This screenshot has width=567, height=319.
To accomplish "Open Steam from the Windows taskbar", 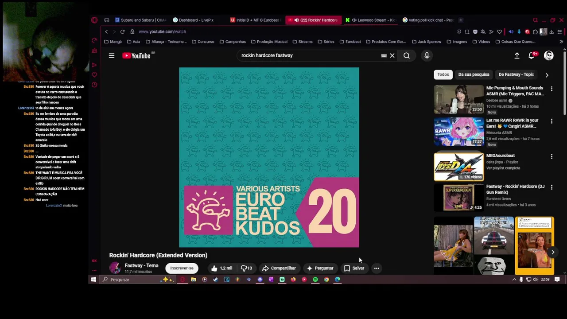I will (x=215, y=280).
